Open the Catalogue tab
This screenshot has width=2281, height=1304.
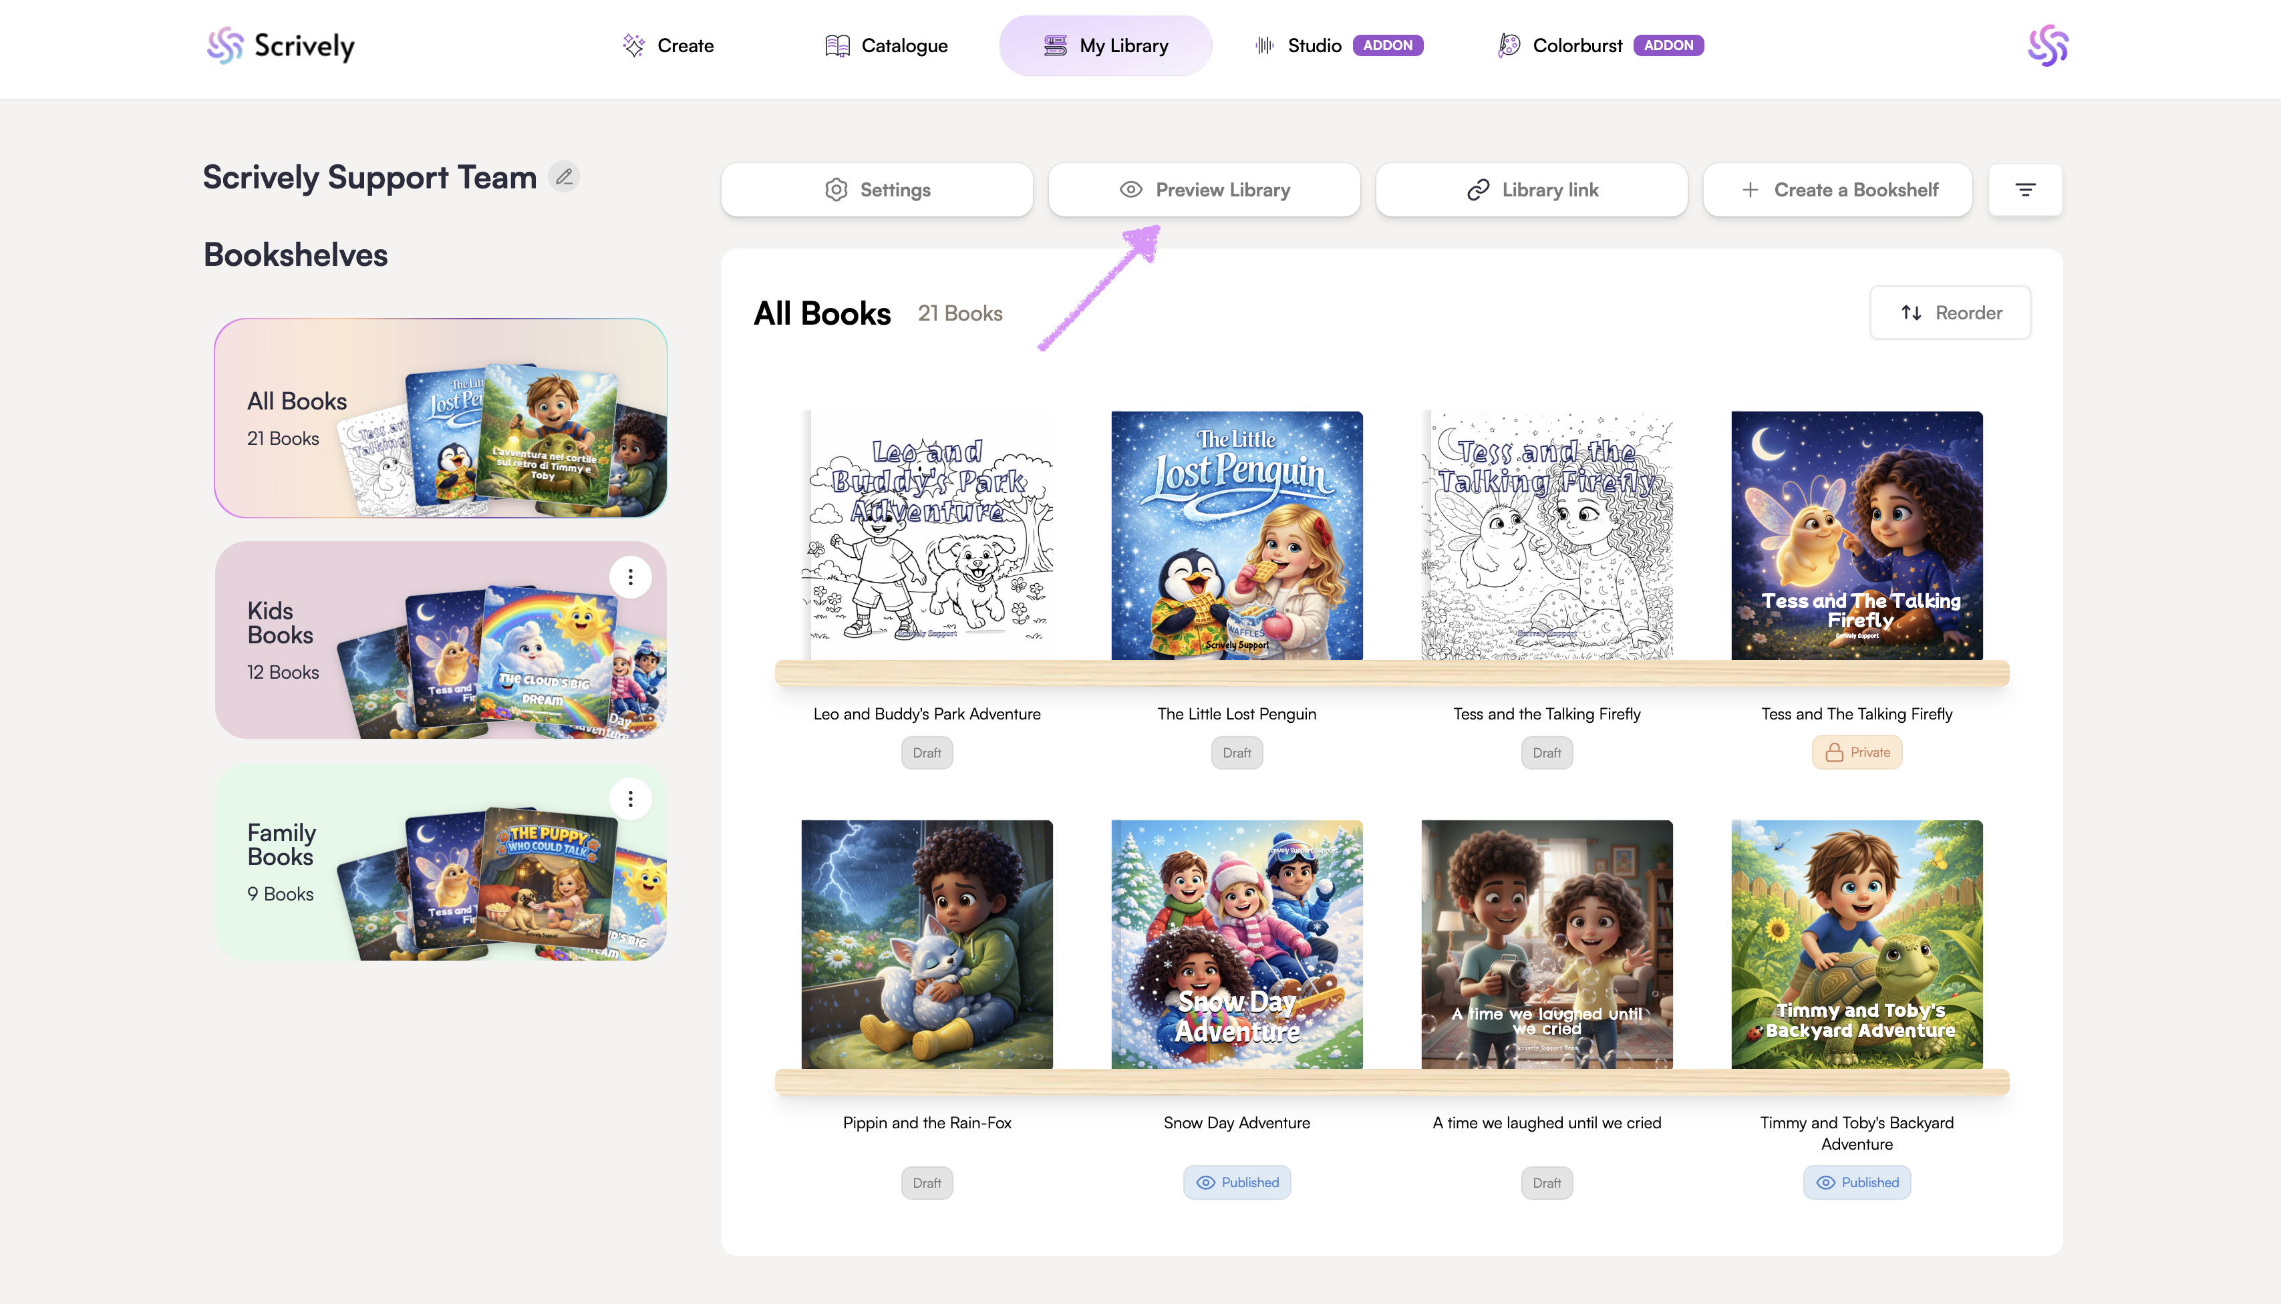pos(886,45)
